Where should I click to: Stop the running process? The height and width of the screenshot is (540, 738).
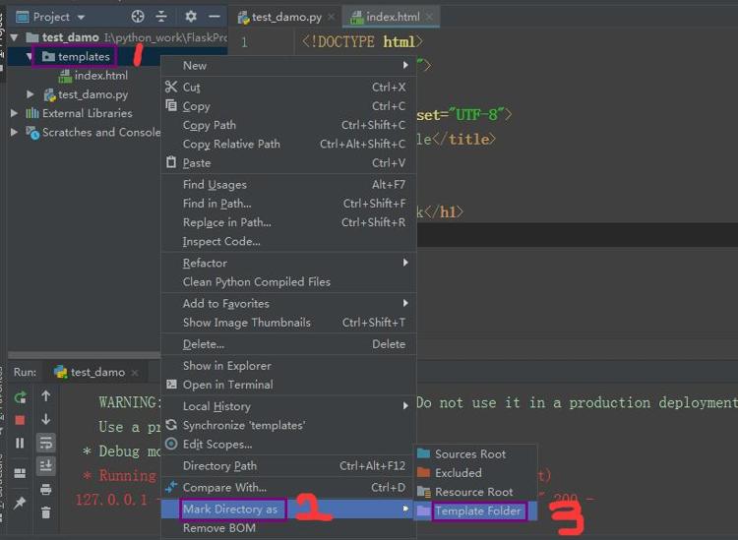point(20,420)
